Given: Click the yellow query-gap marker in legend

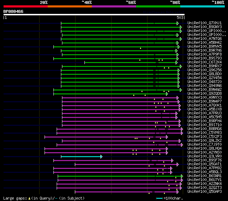Looking at the screenshot, I should 29,198.
